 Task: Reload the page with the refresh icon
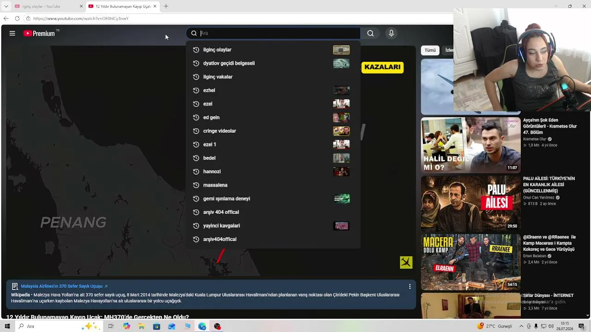[x=17, y=18]
